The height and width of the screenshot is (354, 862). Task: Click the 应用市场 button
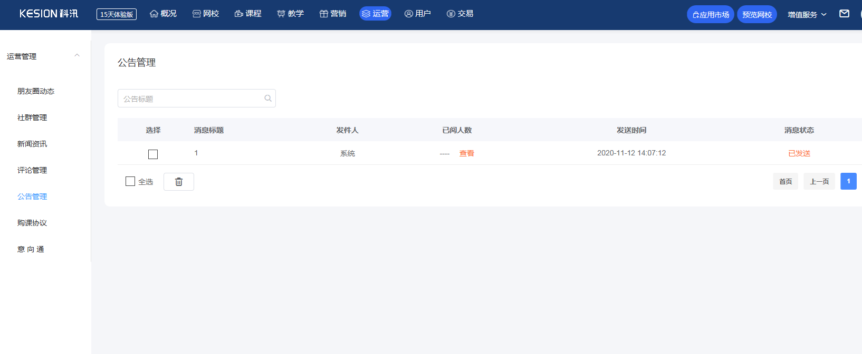point(710,14)
